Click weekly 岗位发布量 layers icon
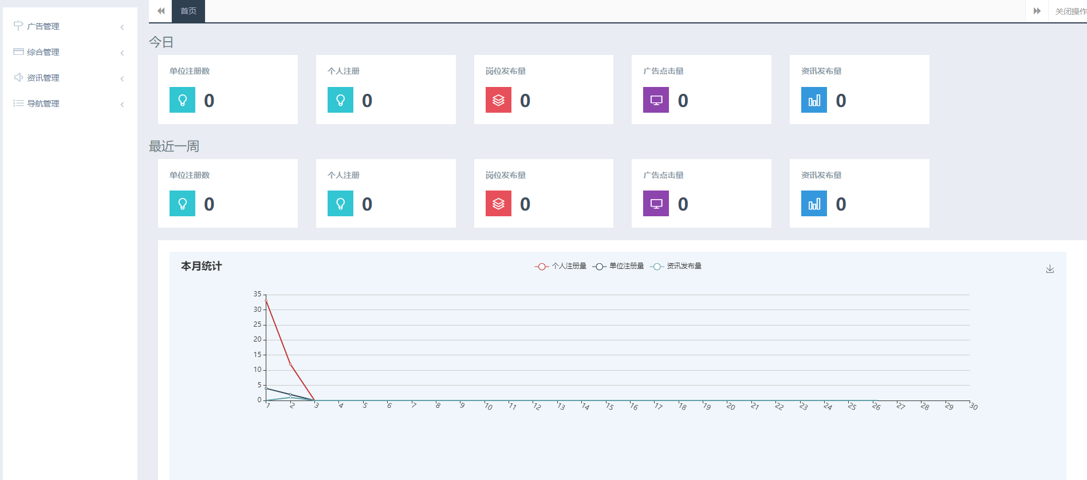 pyautogui.click(x=498, y=204)
